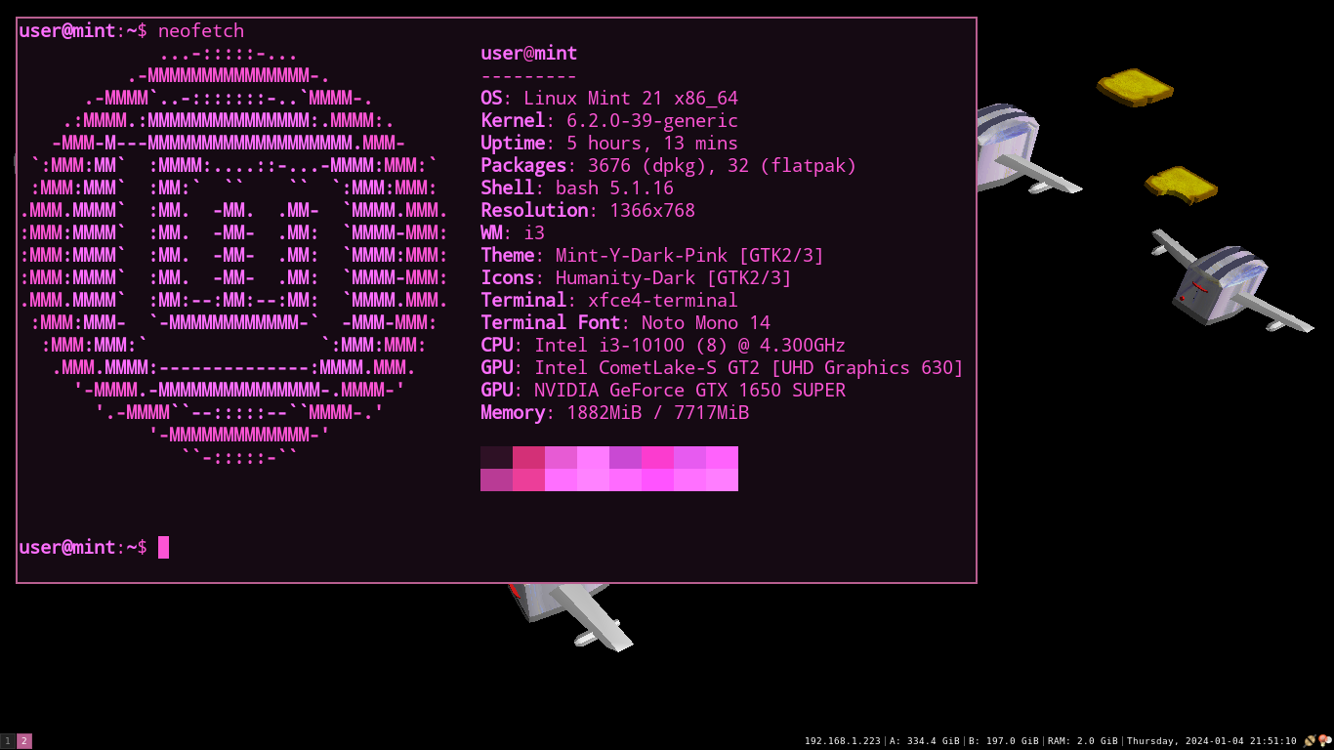Screen dimensions: 1334x750
Task: Click the 'Icons: Humanity-Dark' line
Action: pyautogui.click(x=636, y=277)
